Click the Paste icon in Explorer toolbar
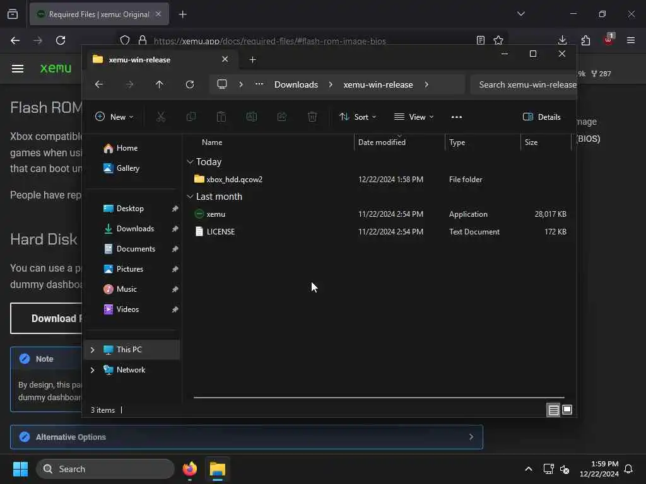This screenshot has height=484, width=646. 221,117
